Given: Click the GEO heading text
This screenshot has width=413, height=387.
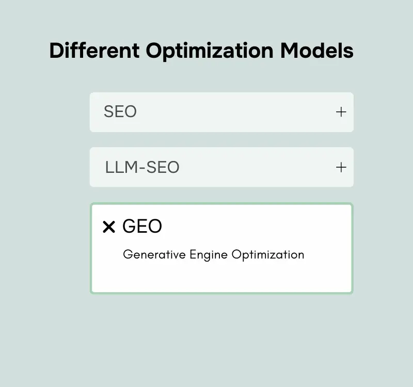Looking at the screenshot, I should click(142, 227).
